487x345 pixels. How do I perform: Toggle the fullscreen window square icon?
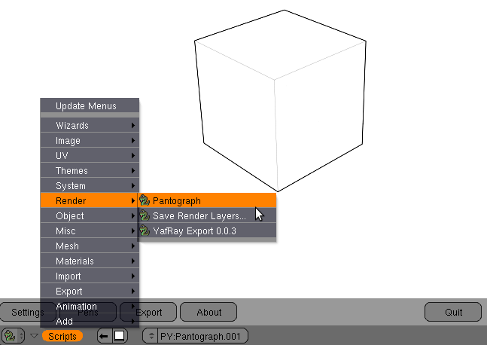tap(120, 336)
